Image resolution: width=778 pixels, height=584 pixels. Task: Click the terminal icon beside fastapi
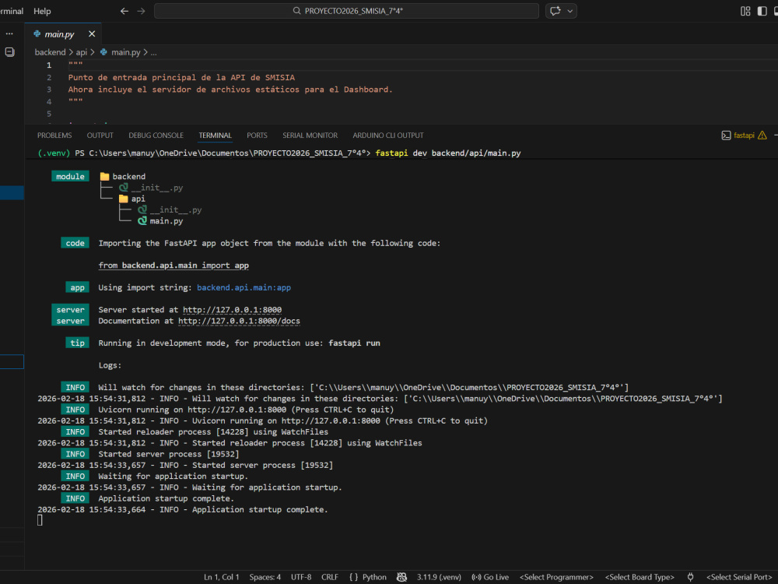click(x=726, y=135)
